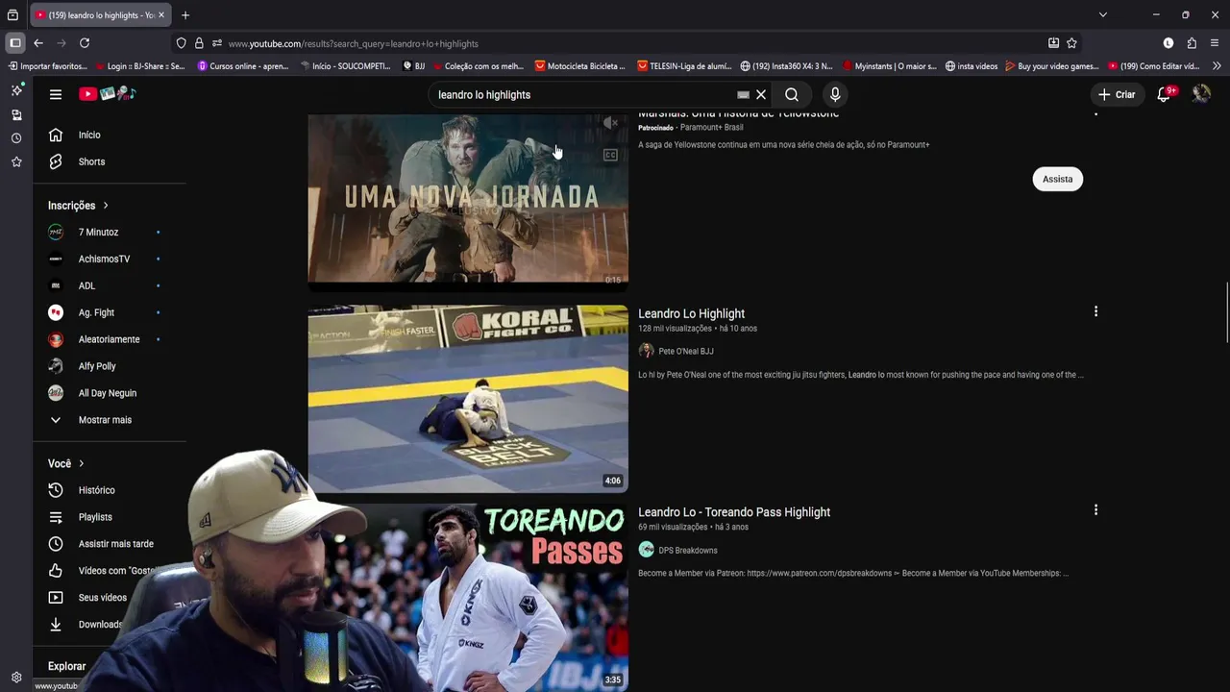The height and width of the screenshot is (692, 1230).
Task: Open options for Toreando Pass Highlight video
Action: pos(1095,510)
